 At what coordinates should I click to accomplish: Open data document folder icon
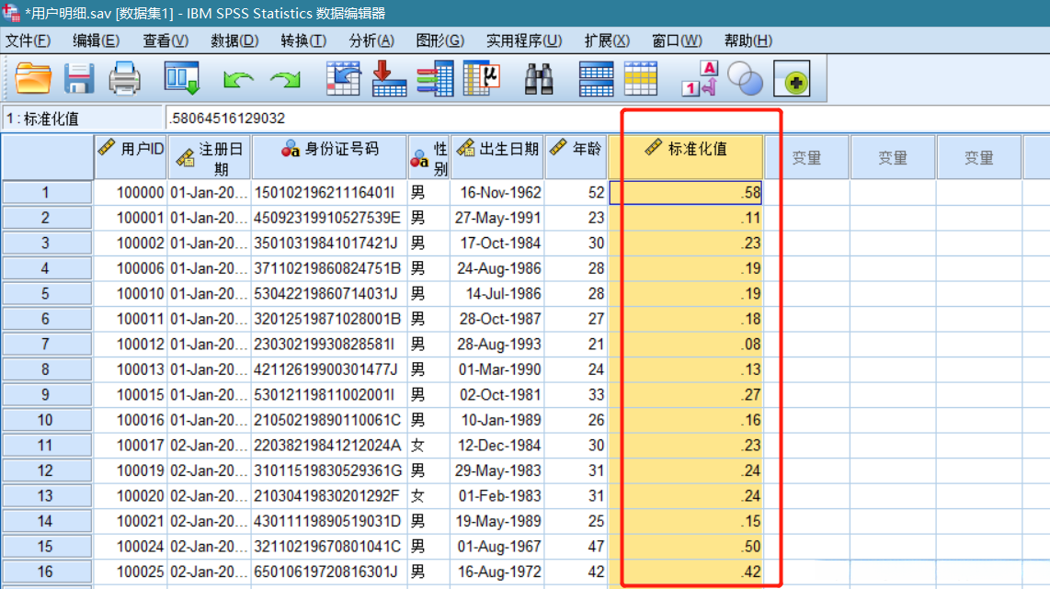33,78
